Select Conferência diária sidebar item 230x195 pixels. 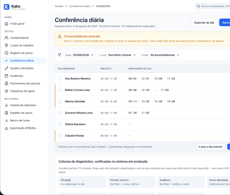(x=24, y=60)
